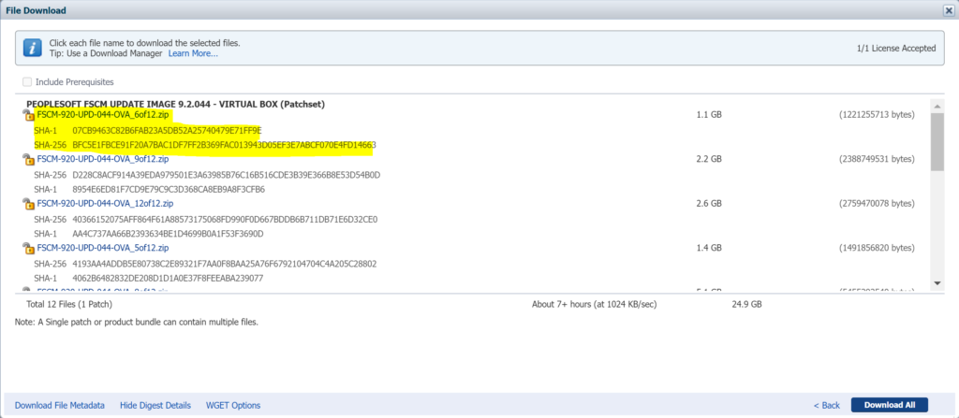This screenshot has height=418, width=959.
Task: Click the 1.4 GB file size
Action: [x=709, y=248]
